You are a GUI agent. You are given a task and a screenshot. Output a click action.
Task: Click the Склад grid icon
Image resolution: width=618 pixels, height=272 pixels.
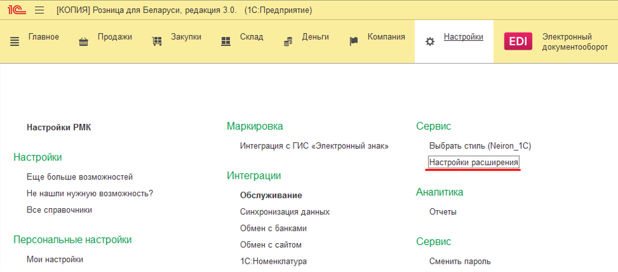(225, 41)
